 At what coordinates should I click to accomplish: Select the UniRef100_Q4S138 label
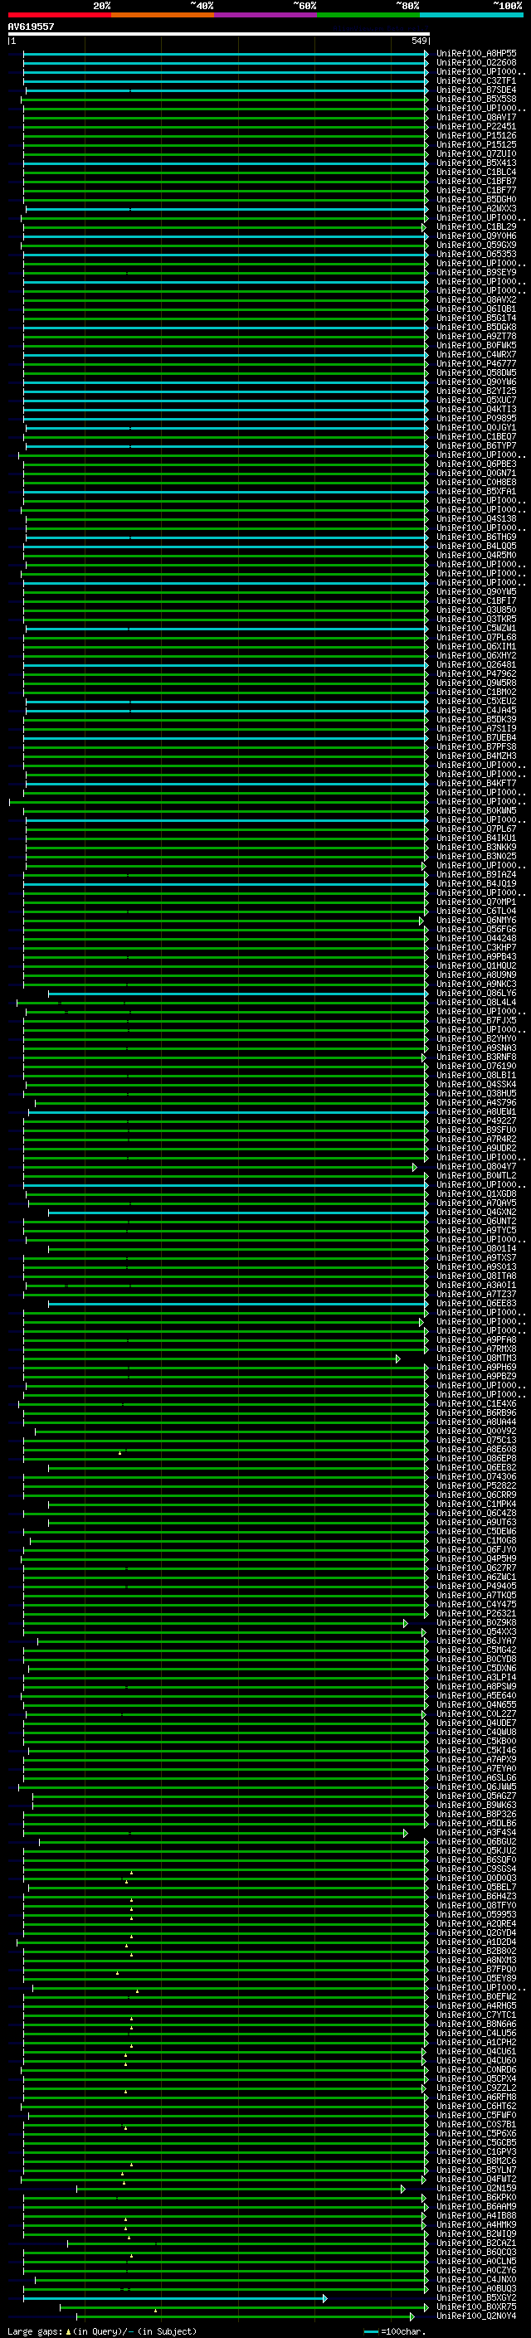coord(476,519)
